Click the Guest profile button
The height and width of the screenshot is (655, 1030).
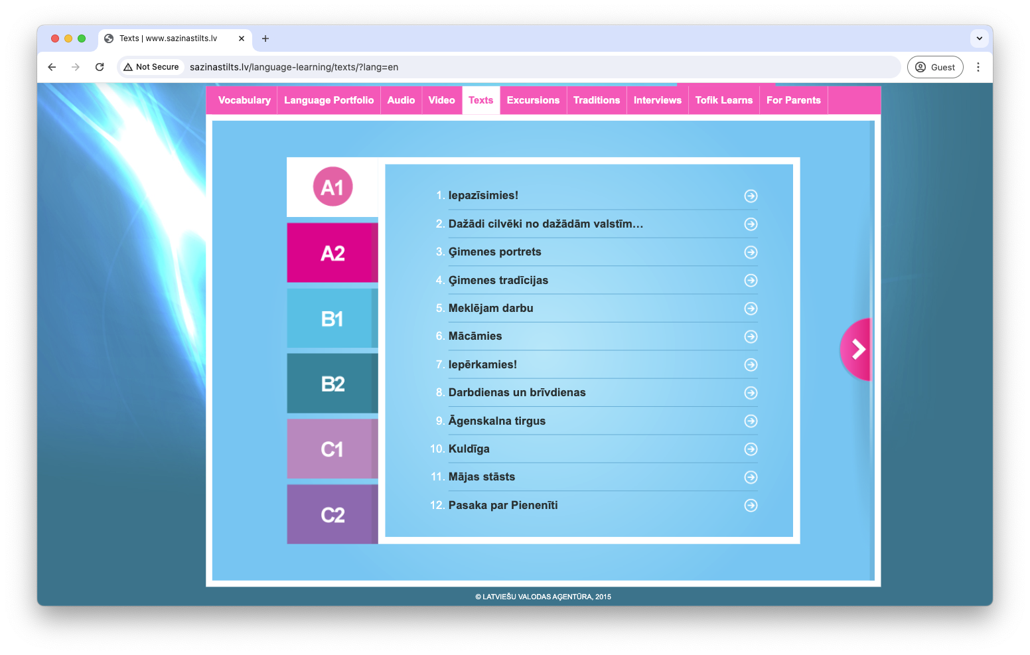click(934, 67)
